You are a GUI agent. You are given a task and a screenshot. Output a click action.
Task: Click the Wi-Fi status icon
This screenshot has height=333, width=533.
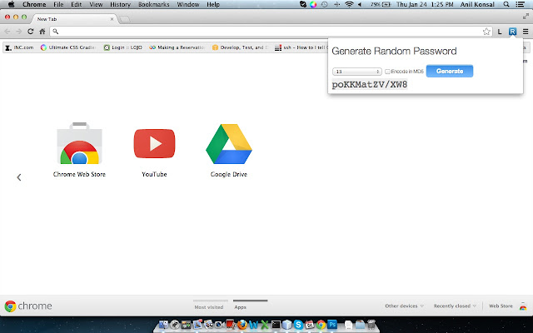pyautogui.click(x=349, y=4)
